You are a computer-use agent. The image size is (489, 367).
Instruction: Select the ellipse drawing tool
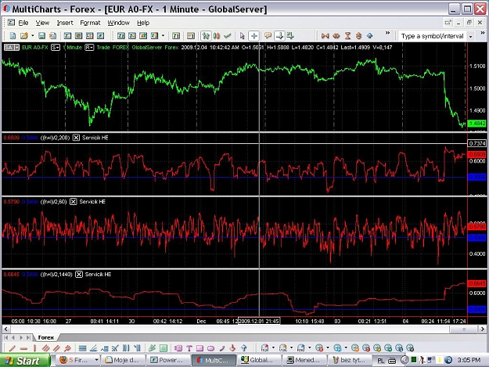210,348
